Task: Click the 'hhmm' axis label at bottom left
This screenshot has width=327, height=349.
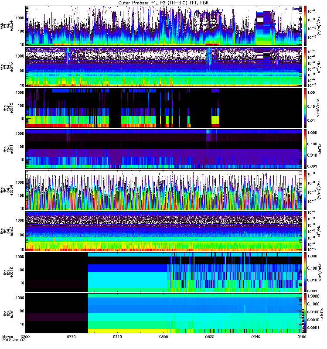Action: click(7, 337)
